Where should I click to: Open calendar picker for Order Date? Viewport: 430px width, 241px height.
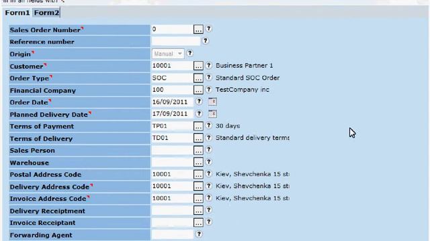click(x=212, y=102)
